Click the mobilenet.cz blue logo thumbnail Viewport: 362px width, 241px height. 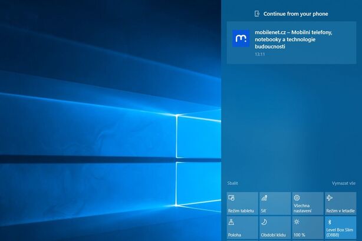tap(241, 38)
